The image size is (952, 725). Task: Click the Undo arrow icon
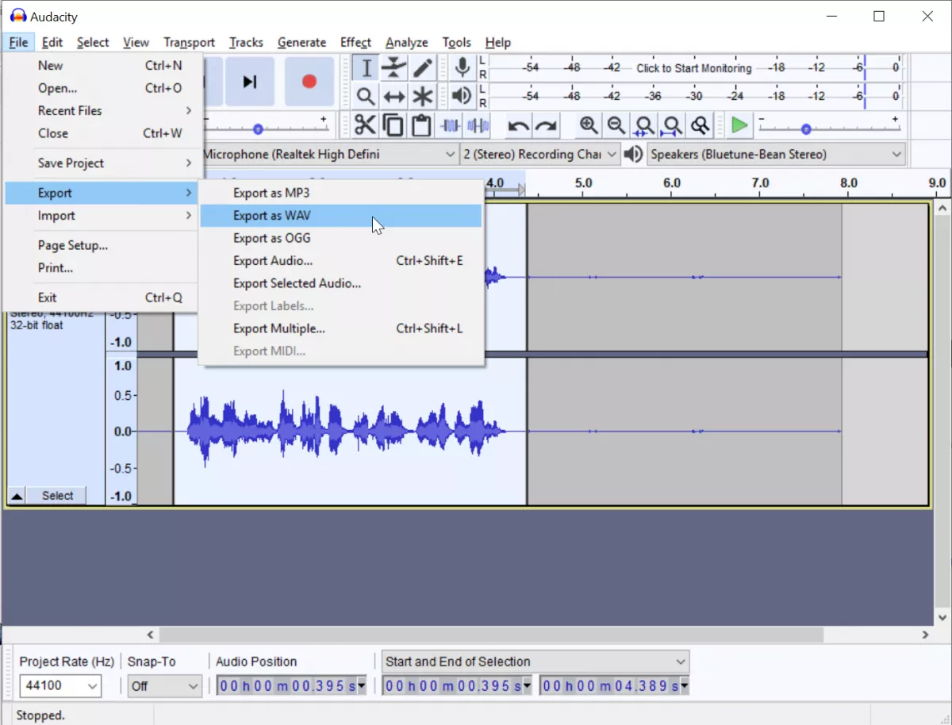pyautogui.click(x=518, y=125)
